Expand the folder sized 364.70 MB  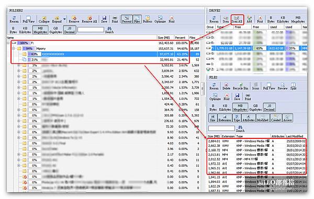(19, 110)
